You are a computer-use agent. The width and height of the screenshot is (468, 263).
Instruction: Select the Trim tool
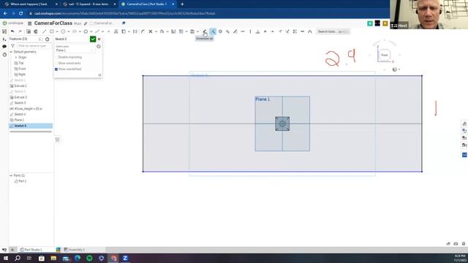[x=151, y=31]
